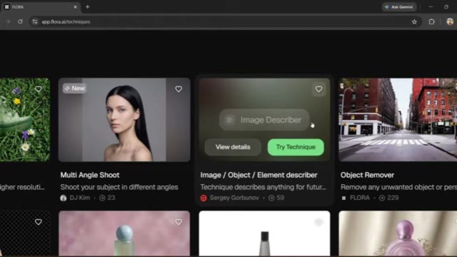Click the 'Technique describes anything for futur...' description

click(263, 187)
